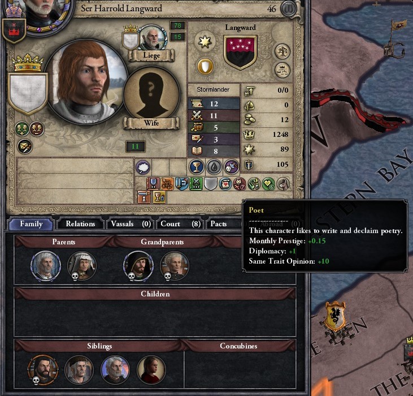The height and width of the screenshot is (396, 413).
Task: Click the catapult siege trait icon
Action: click(167, 184)
